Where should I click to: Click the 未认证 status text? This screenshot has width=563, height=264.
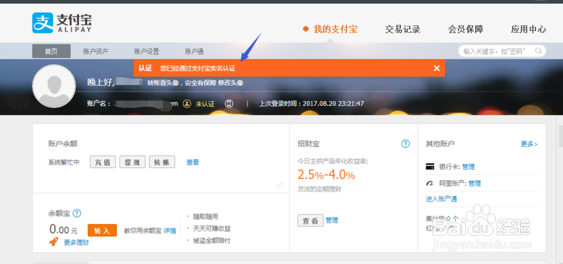point(205,104)
